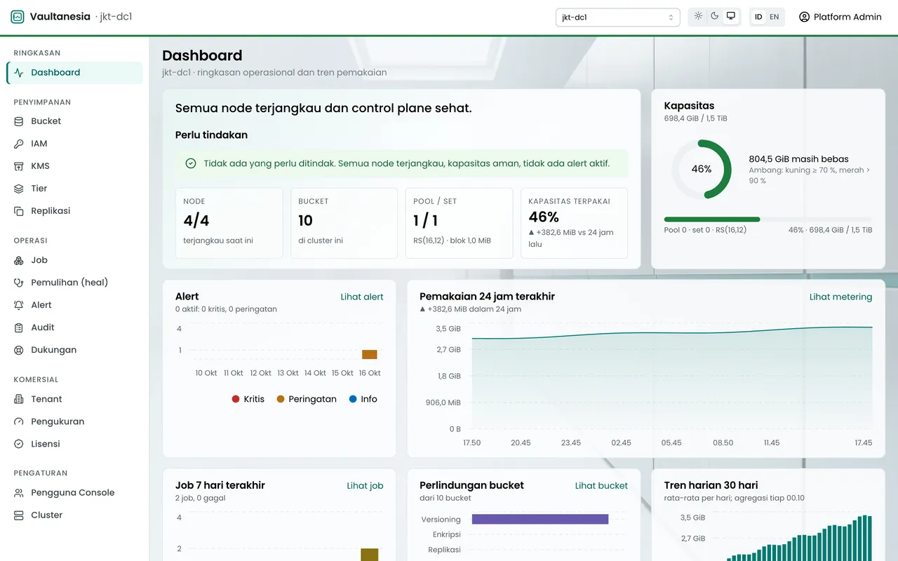Click the Versioning purple bar
Viewport: 898px width, 561px height.
(x=540, y=519)
